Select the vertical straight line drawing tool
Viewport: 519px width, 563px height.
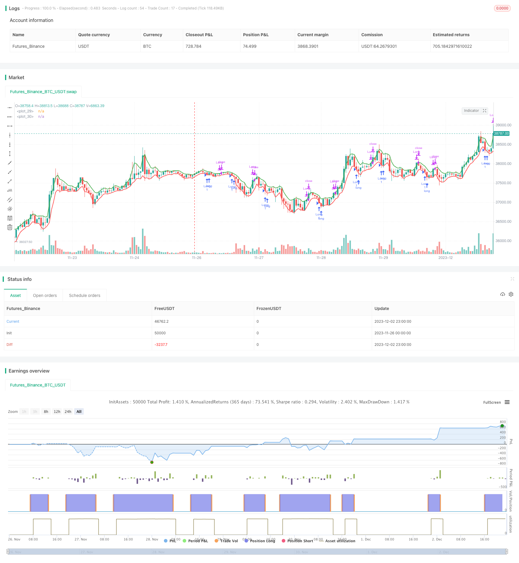(x=10, y=135)
